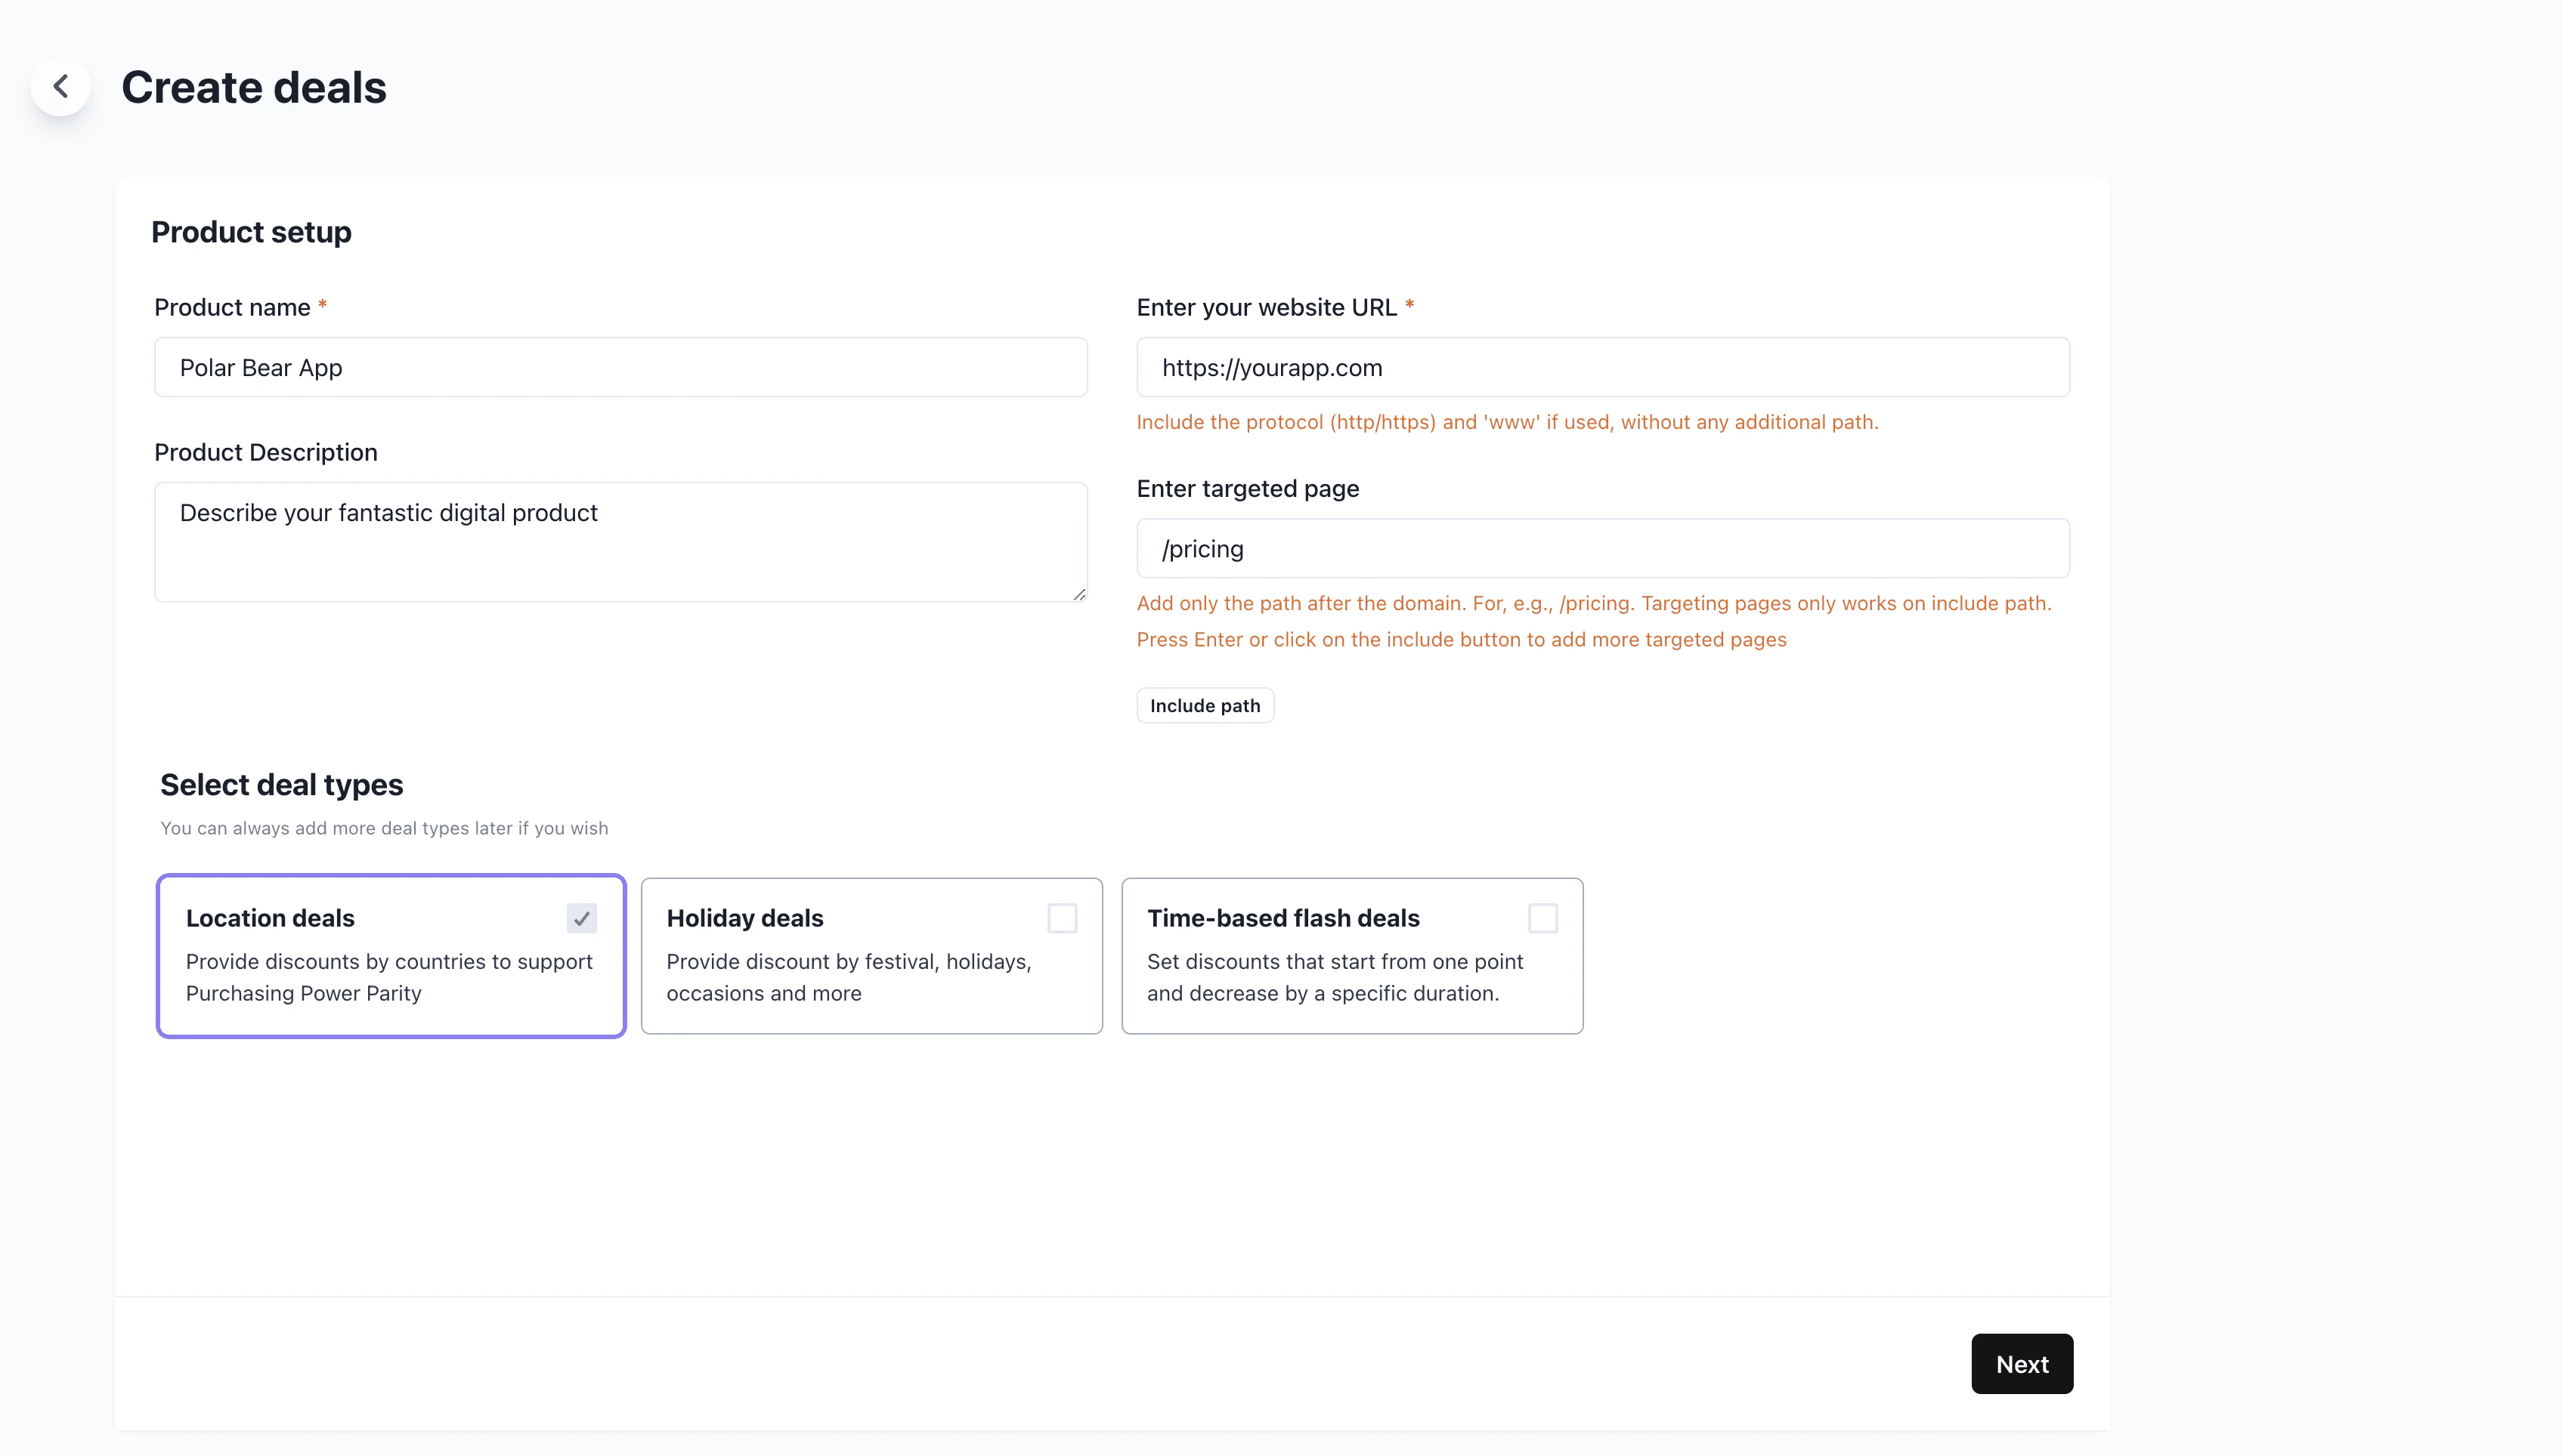
Task: Click the Product name label
Action: click(x=232, y=307)
